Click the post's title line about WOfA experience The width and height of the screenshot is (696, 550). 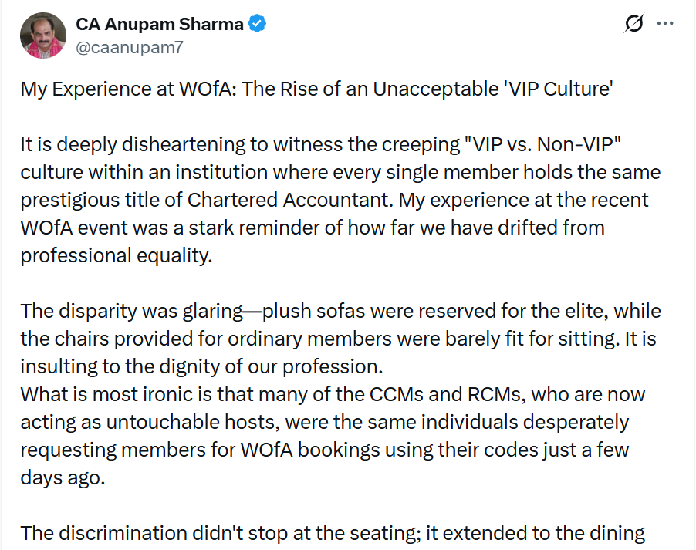point(316,89)
